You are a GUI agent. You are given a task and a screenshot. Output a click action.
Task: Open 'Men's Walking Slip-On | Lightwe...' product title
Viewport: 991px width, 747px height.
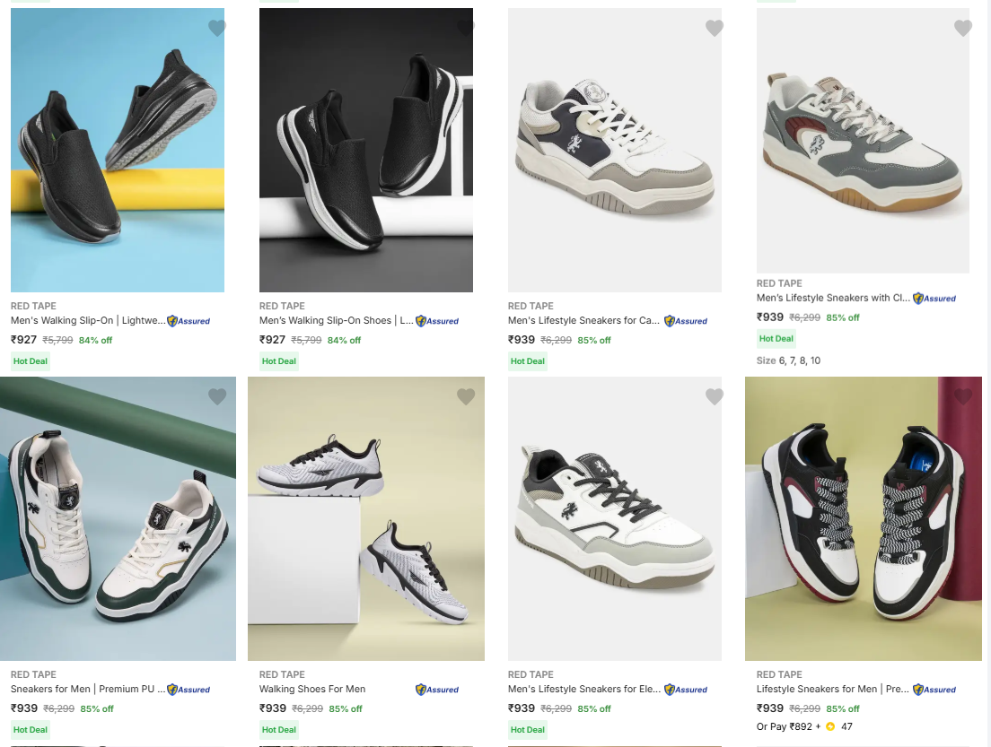tap(88, 320)
